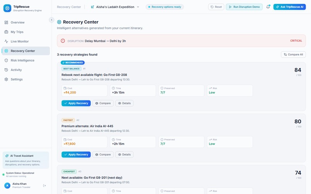
Task: Go to My Trips
Action: [26, 32]
